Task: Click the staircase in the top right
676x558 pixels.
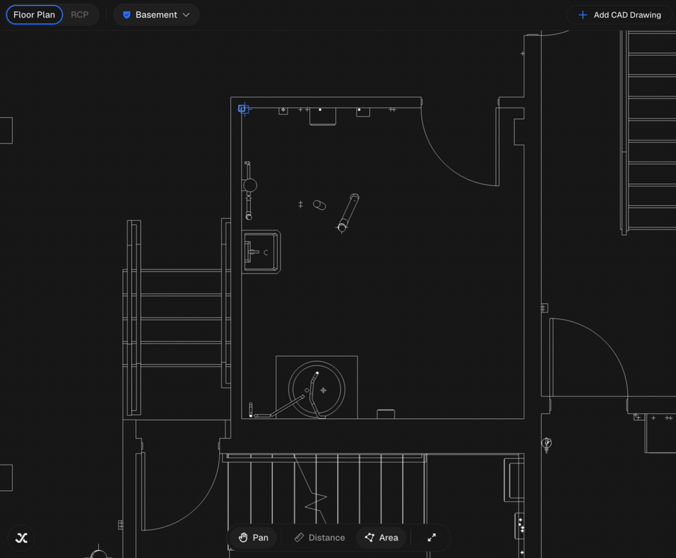Action: tap(648, 132)
